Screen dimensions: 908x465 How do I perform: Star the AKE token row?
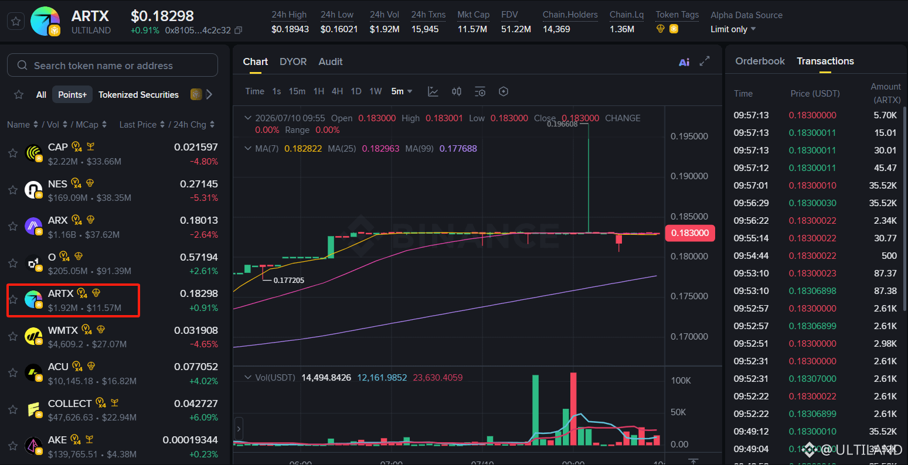pyautogui.click(x=12, y=446)
